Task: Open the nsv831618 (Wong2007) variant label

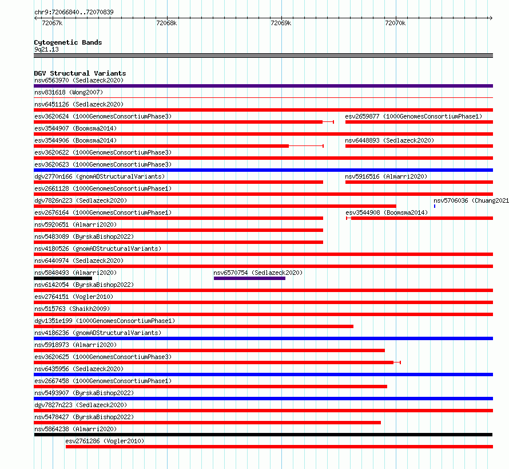Action: pyautogui.click(x=69, y=92)
